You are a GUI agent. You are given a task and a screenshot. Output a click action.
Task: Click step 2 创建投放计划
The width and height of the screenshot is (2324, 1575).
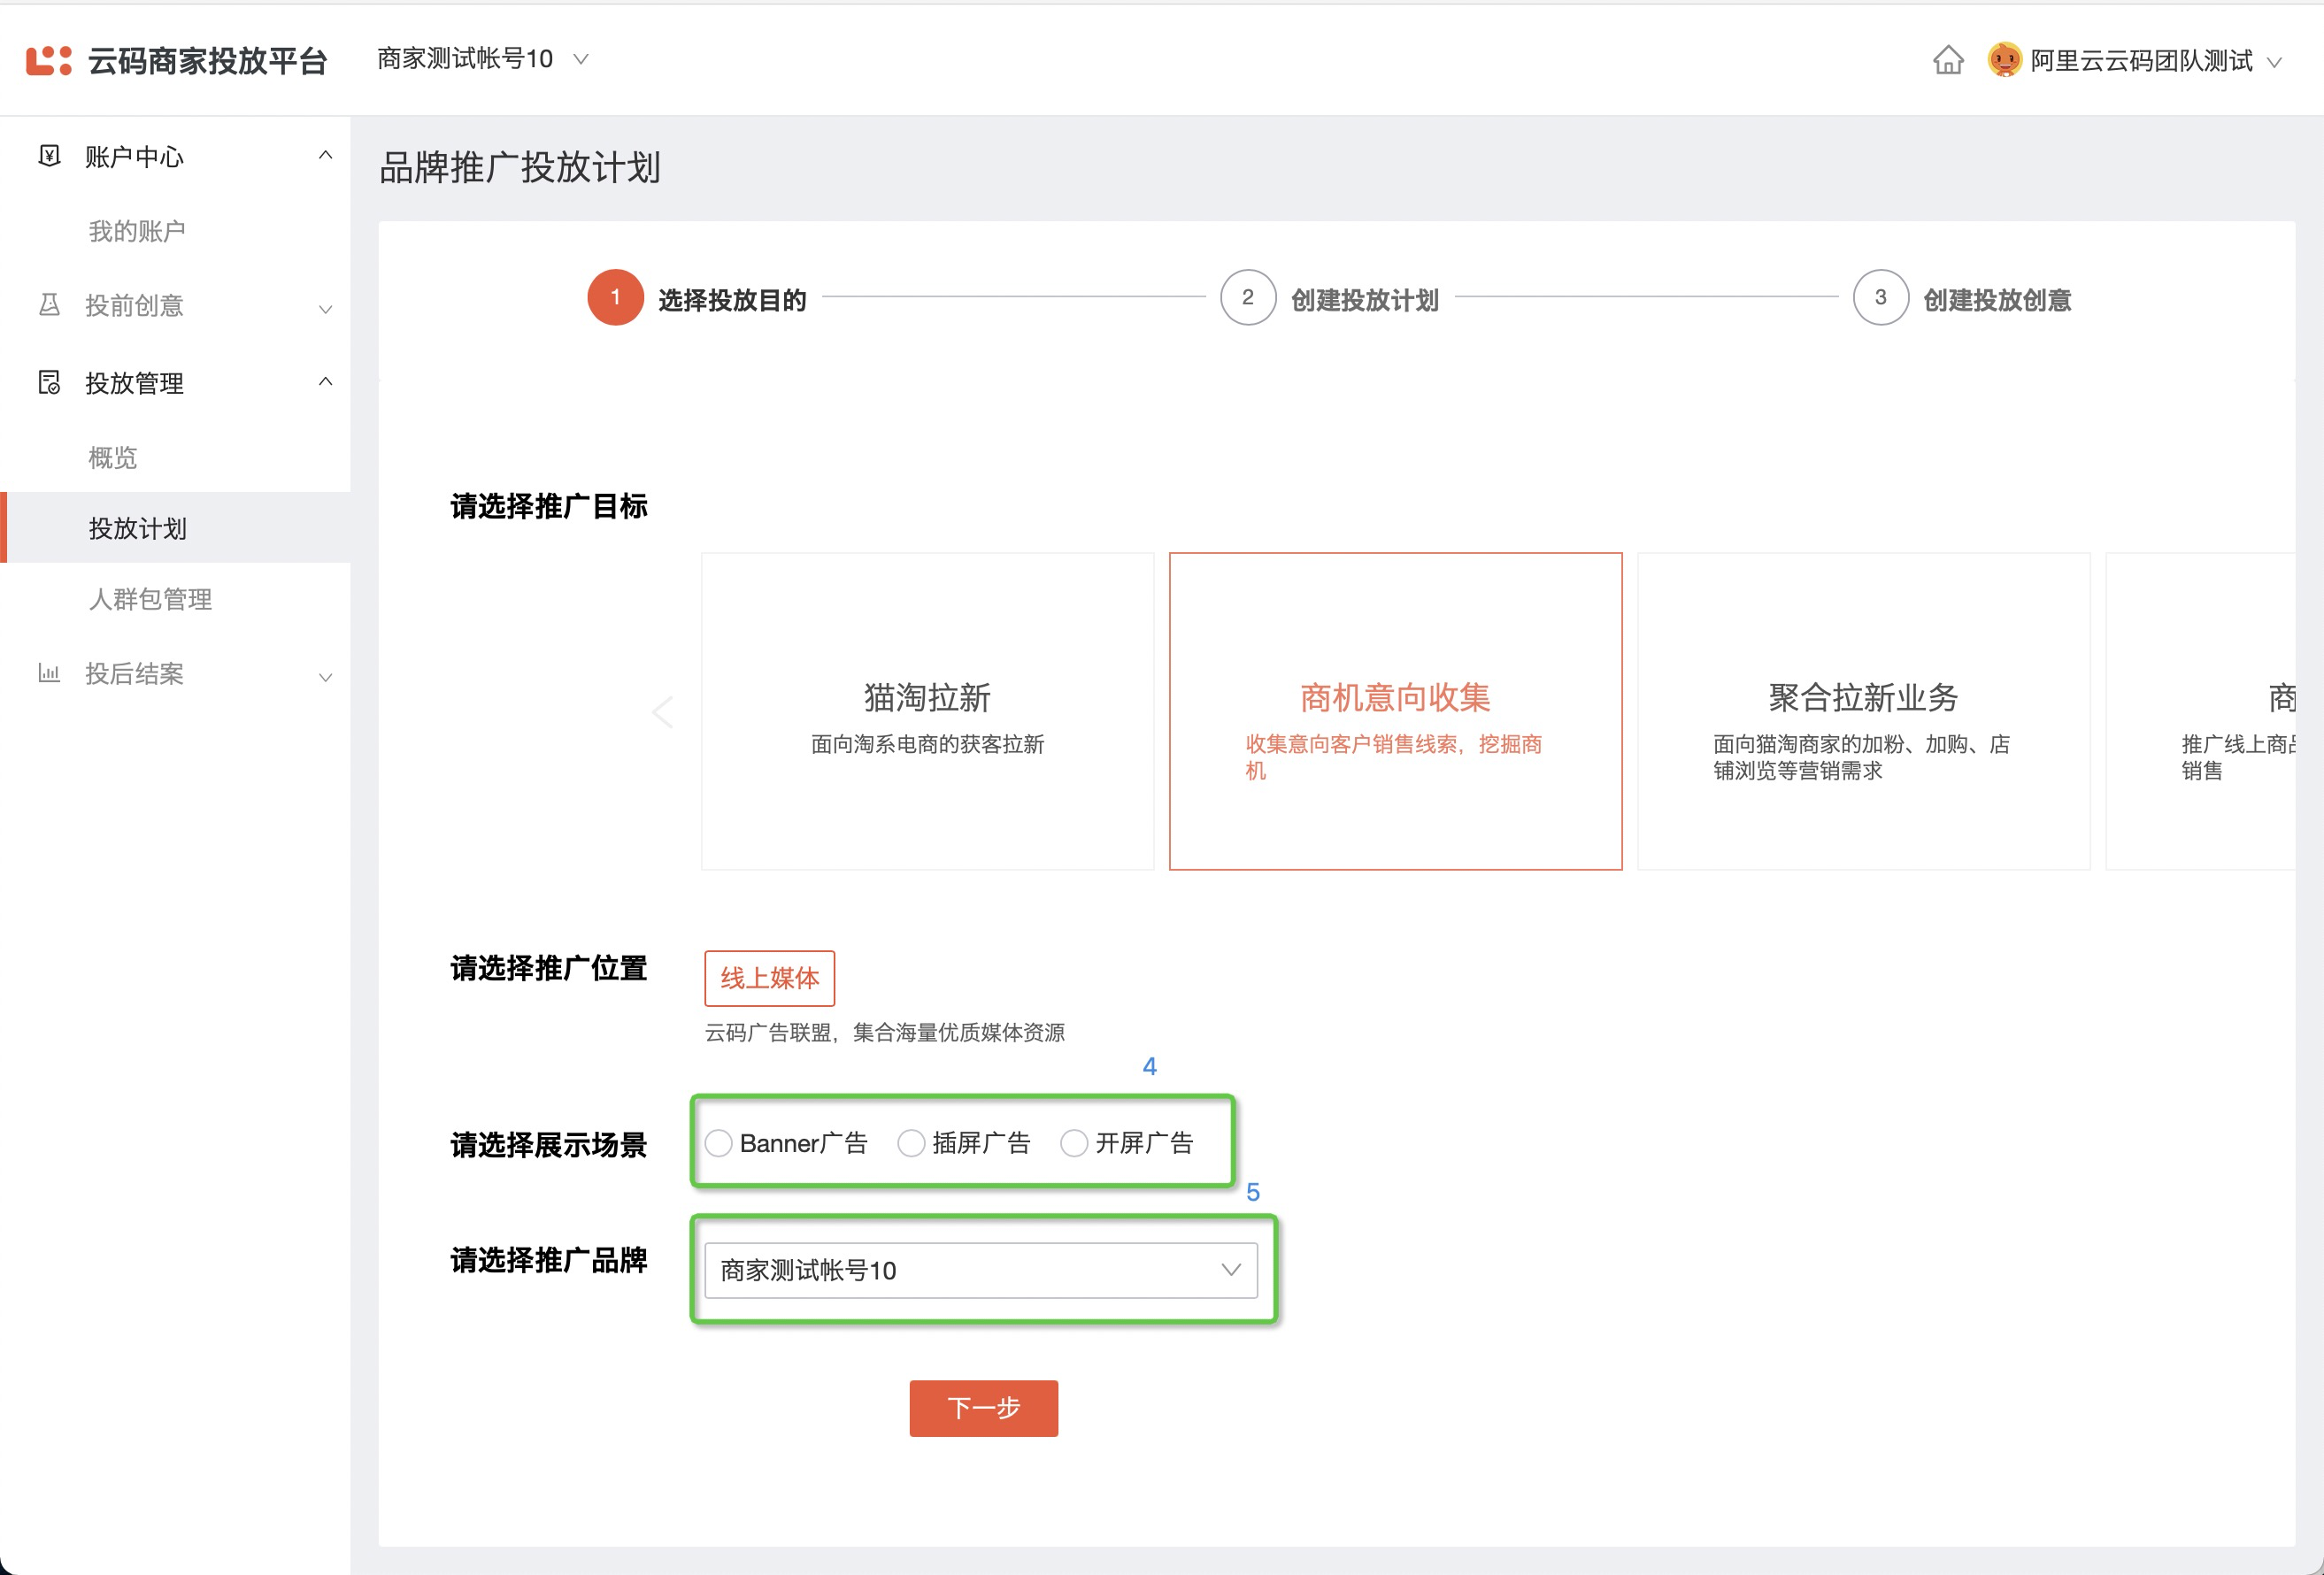[1329, 298]
